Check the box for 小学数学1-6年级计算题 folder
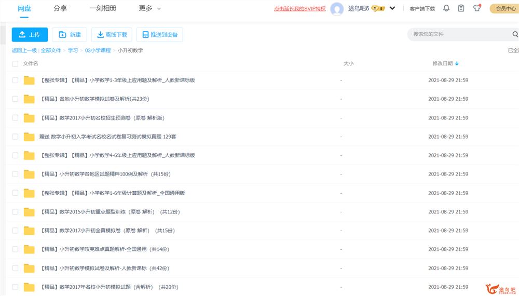519x296 pixels. click(x=15, y=193)
